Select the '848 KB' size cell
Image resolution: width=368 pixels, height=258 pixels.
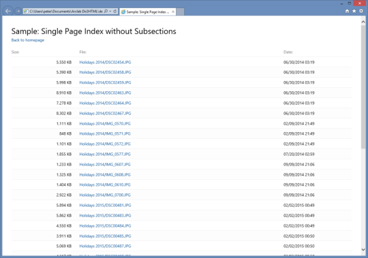click(65, 133)
